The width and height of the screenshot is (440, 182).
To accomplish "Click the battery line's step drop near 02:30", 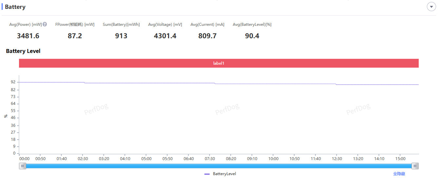I will click(x=85, y=83).
